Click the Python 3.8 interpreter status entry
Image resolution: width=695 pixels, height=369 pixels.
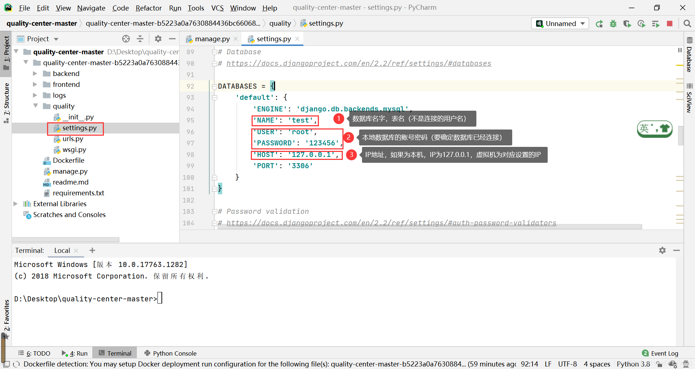click(x=633, y=364)
